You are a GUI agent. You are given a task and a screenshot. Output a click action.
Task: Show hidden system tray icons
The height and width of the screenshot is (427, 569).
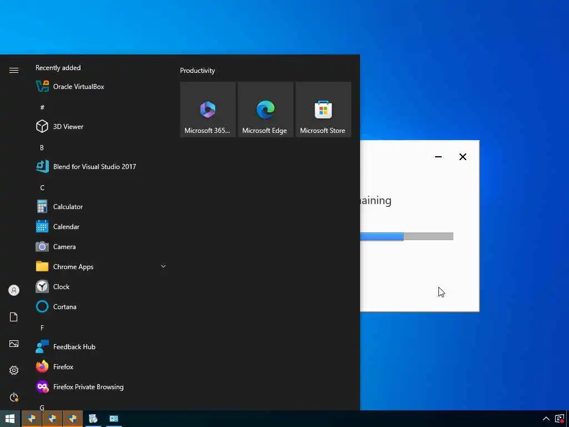(546, 419)
